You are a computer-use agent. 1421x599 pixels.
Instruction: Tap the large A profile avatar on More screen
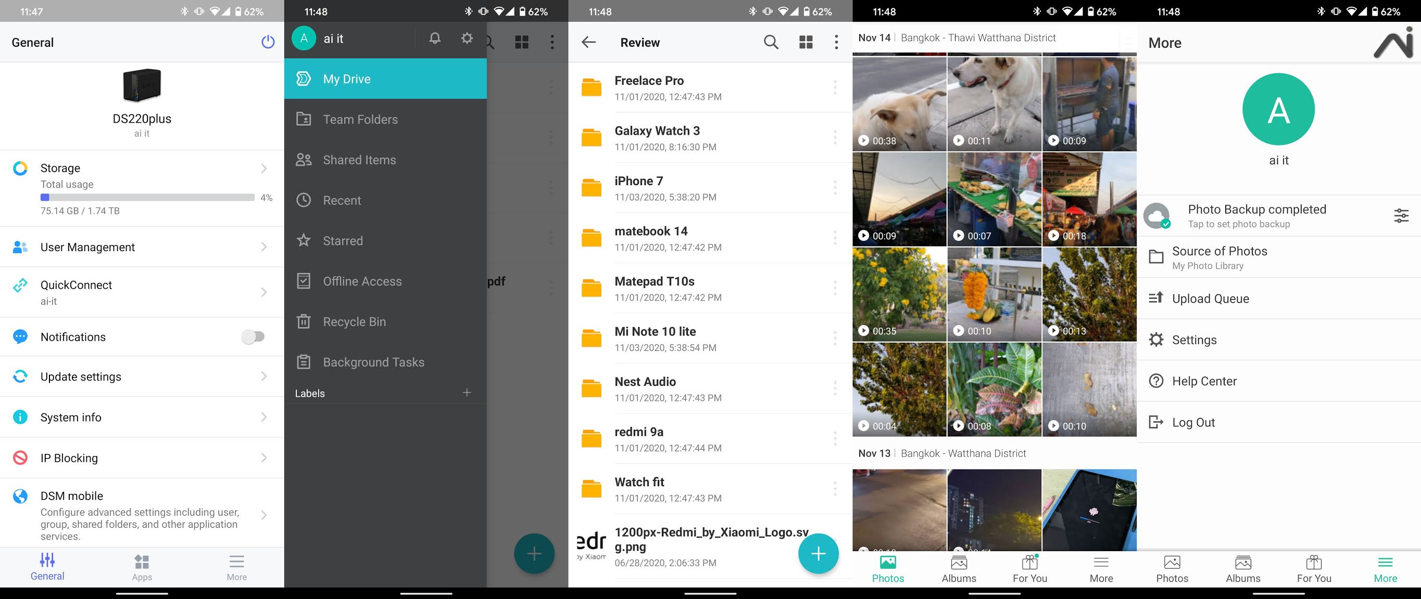[x=1278, y=109]
